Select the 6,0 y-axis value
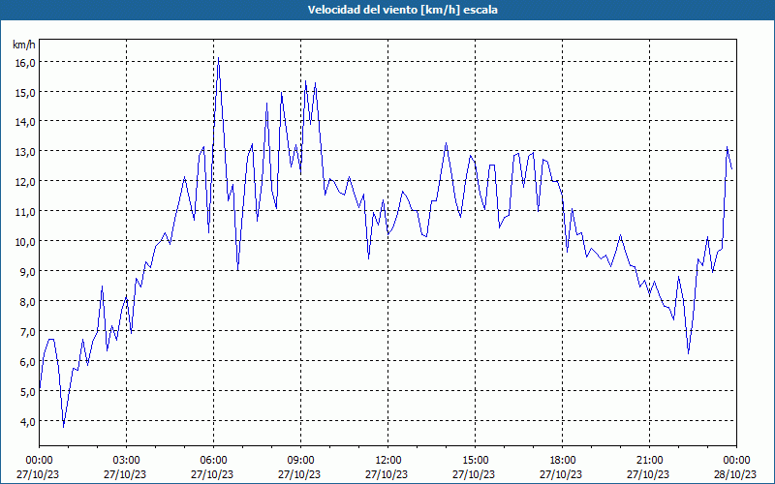The width and height of the screenshot is (775, 484). [x=28, y=362]
